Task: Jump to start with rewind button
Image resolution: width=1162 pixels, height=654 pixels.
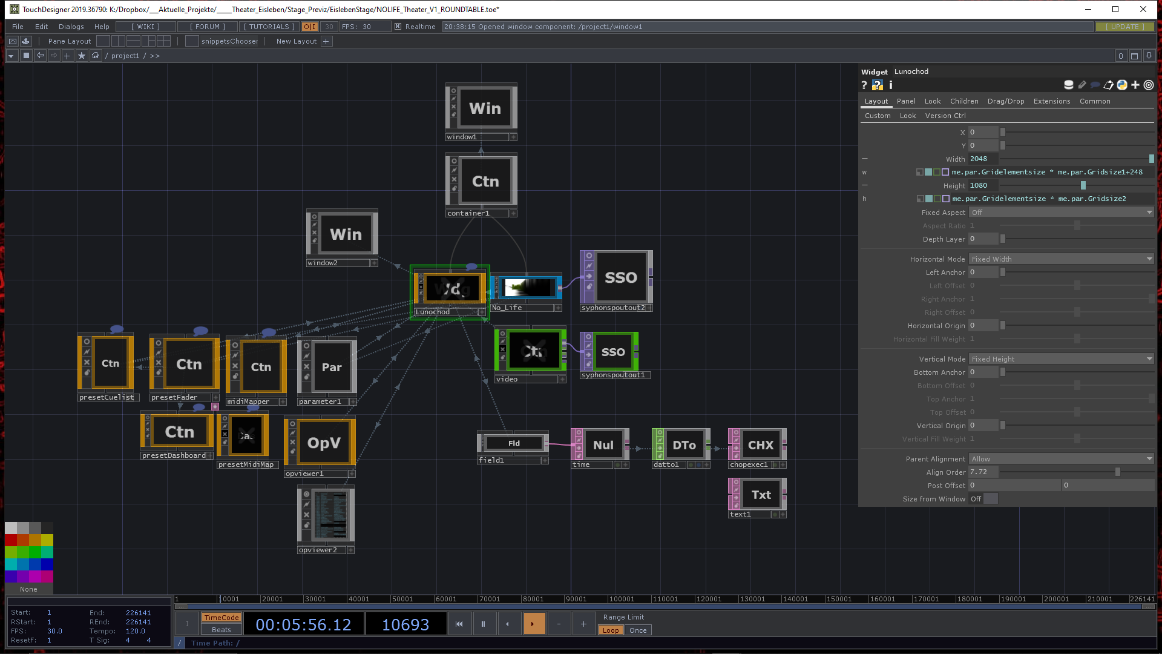Action: pyautogui.click(x=459, y=624)
